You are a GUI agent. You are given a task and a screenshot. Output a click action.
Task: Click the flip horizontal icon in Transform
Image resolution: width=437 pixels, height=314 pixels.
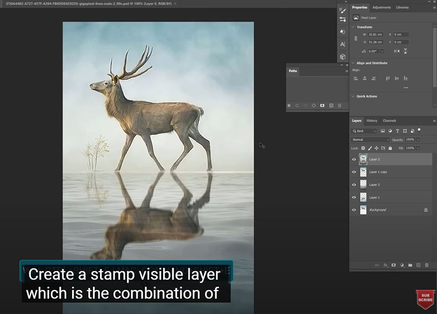click(396, 51)
